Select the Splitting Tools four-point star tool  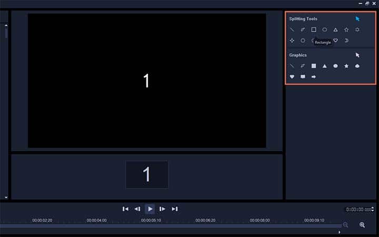(292, 41)
